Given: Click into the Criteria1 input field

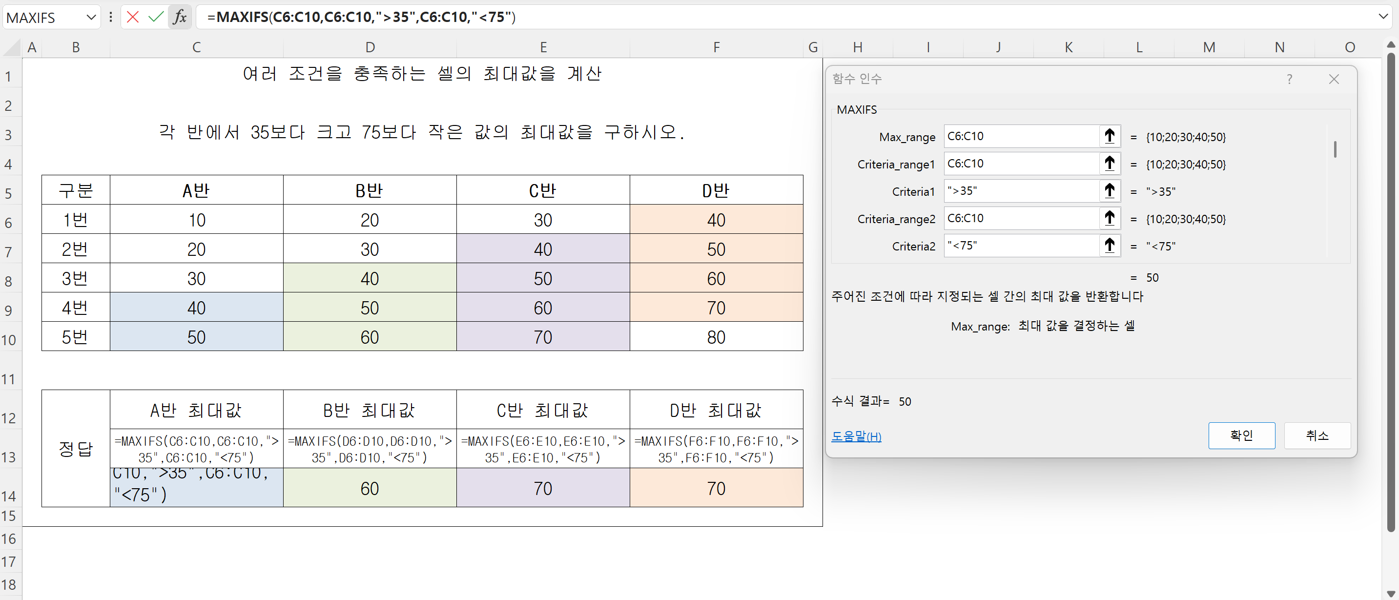Looking at the screenshot, I should (x=1021, y=191).
